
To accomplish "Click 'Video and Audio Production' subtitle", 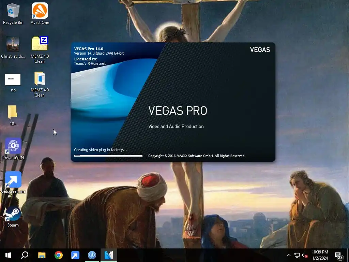I will pos(176,126).
